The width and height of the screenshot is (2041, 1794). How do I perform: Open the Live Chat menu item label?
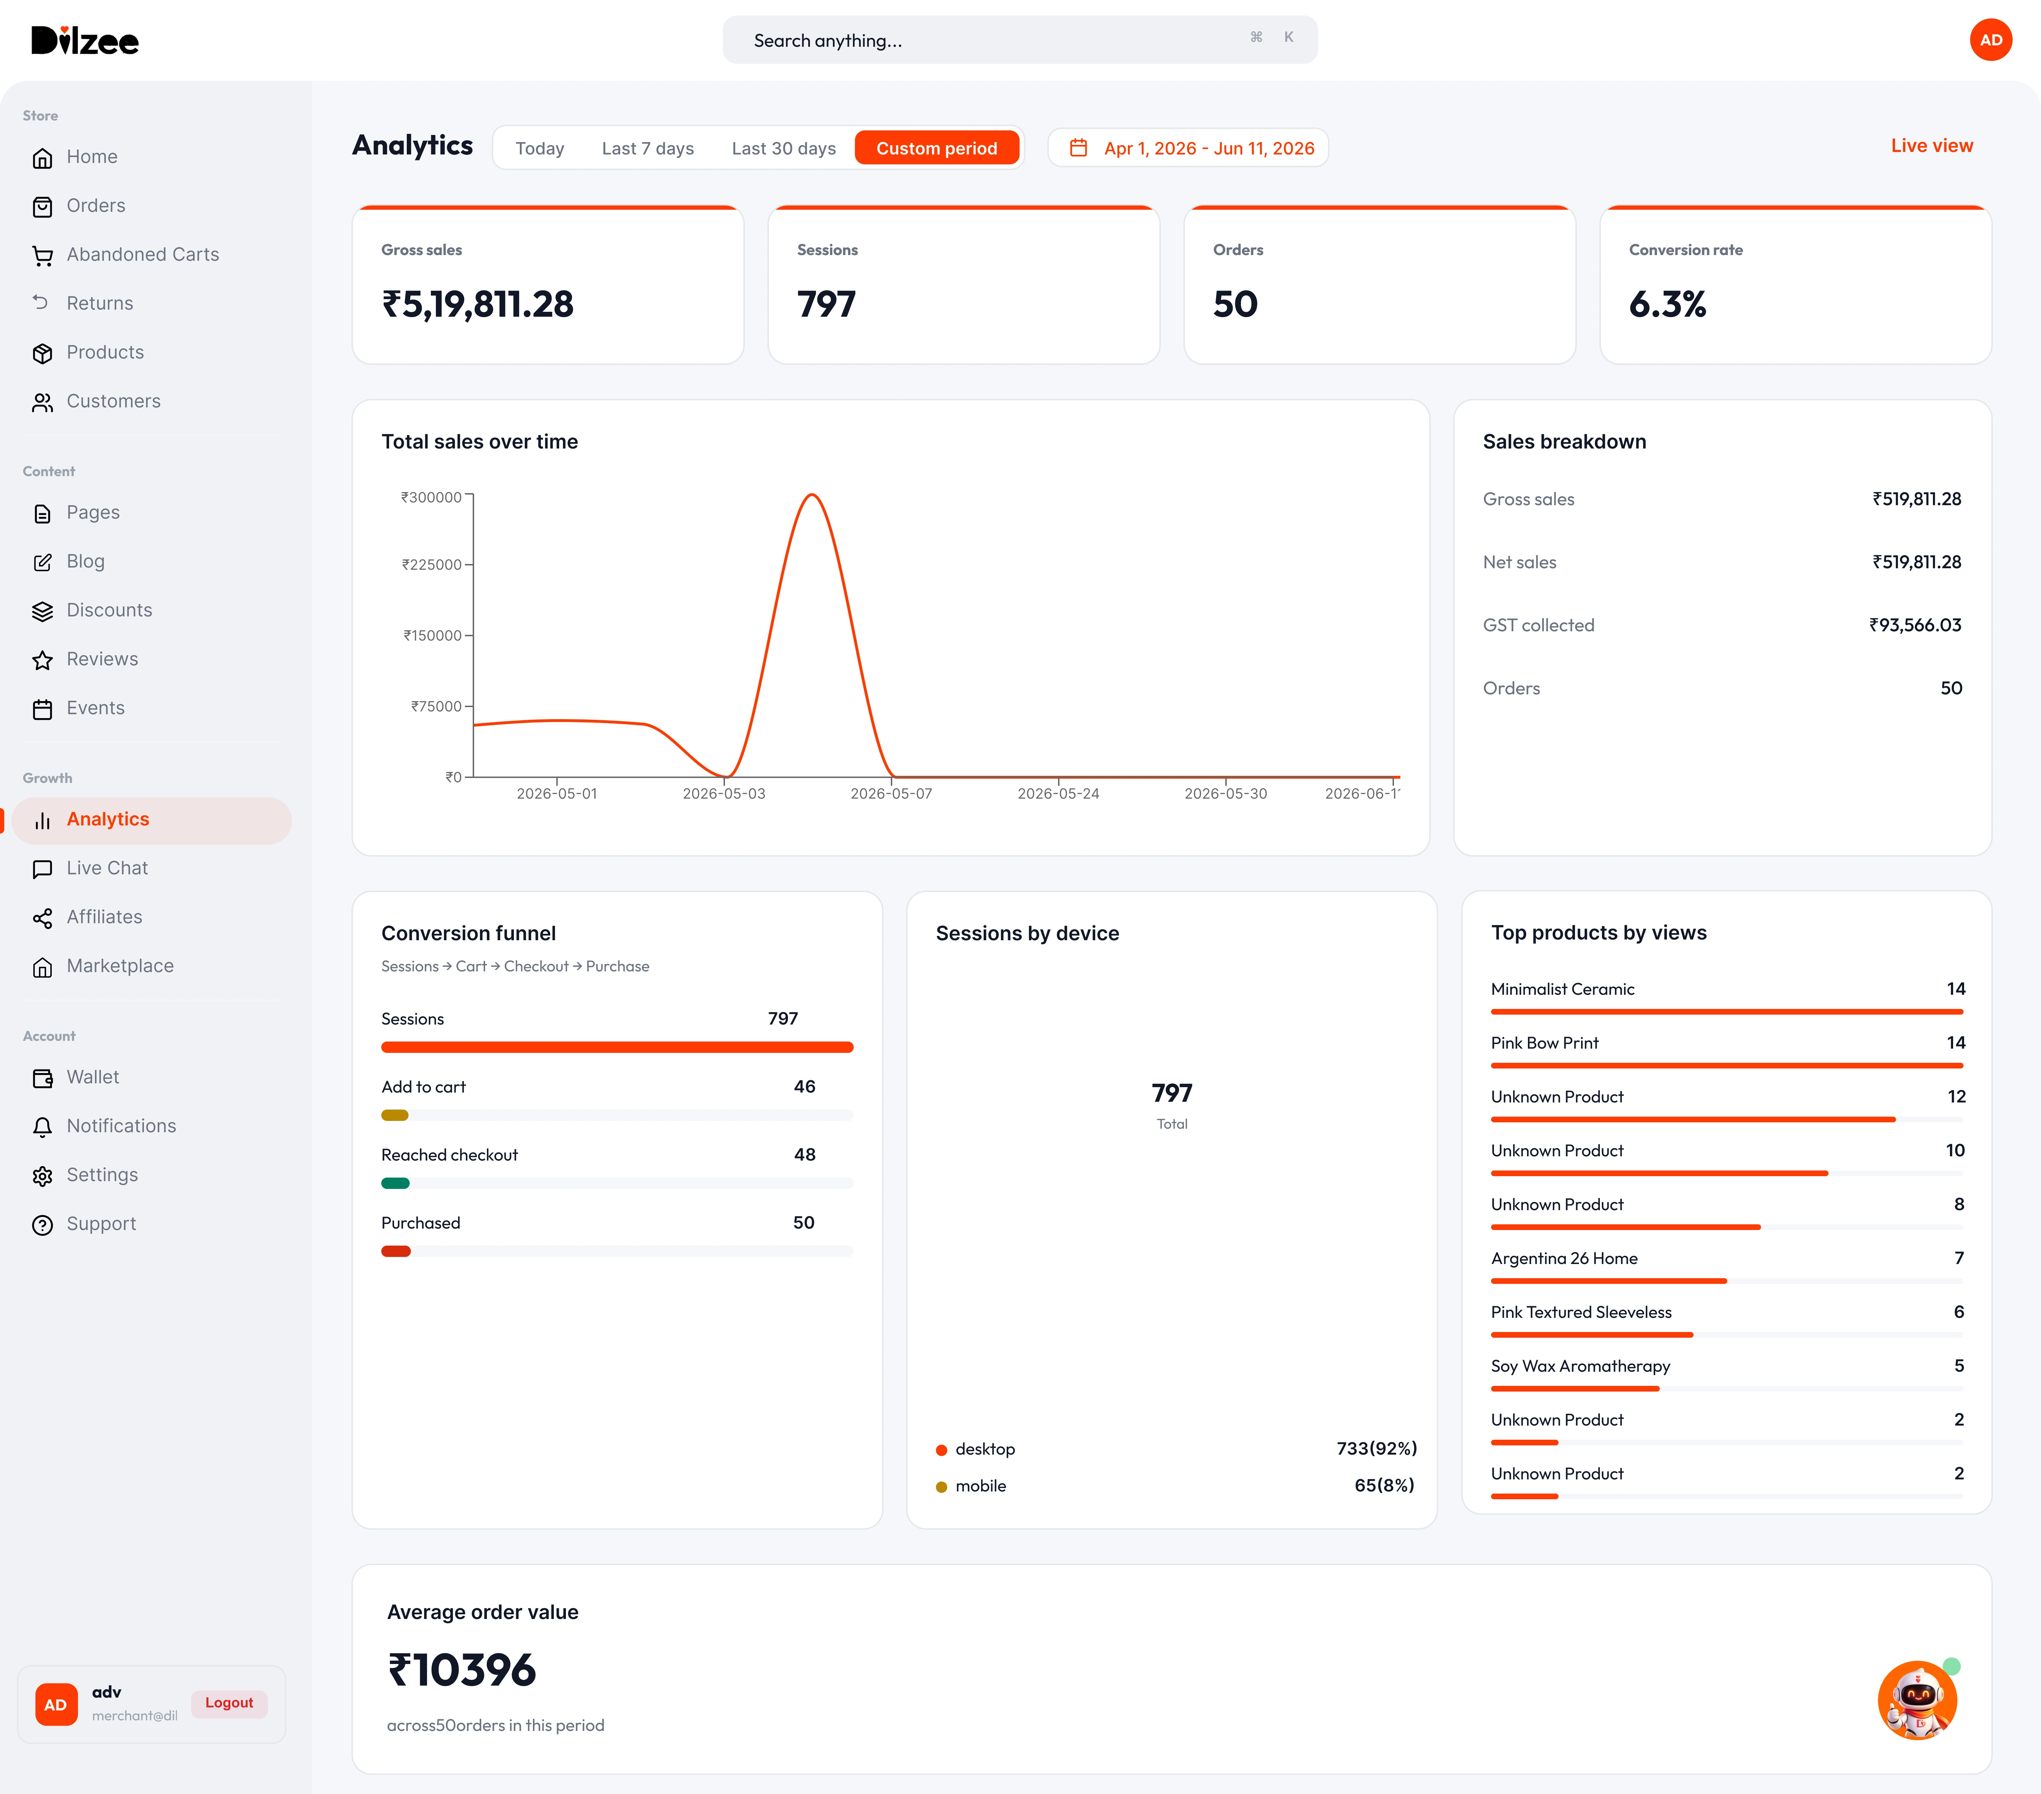tap(107, 869)
